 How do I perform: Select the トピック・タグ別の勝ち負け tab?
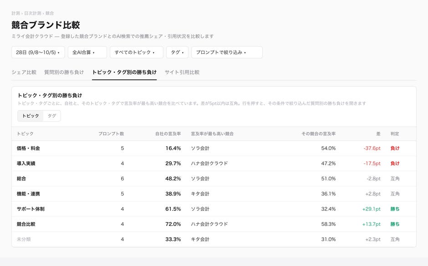124,72
